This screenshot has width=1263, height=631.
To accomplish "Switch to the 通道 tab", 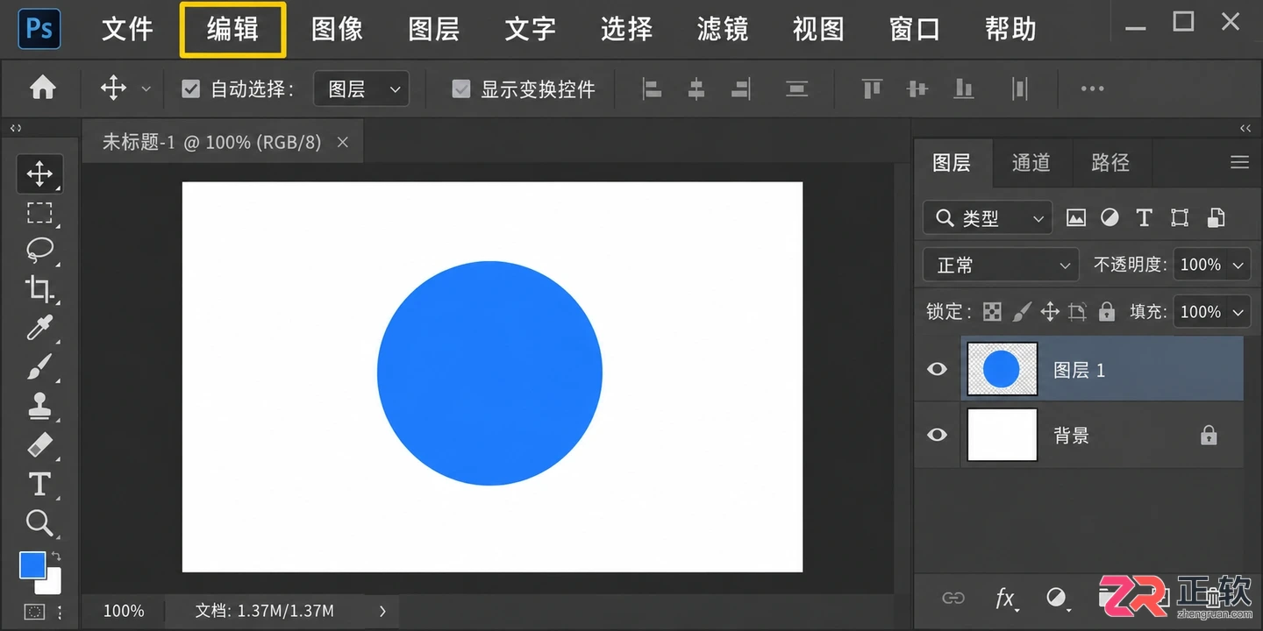I will click(1031, 162).
